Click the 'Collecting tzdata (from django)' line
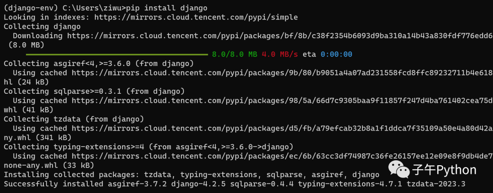The height and width of the screenshot is (193, 493). [x=74, y=119]
